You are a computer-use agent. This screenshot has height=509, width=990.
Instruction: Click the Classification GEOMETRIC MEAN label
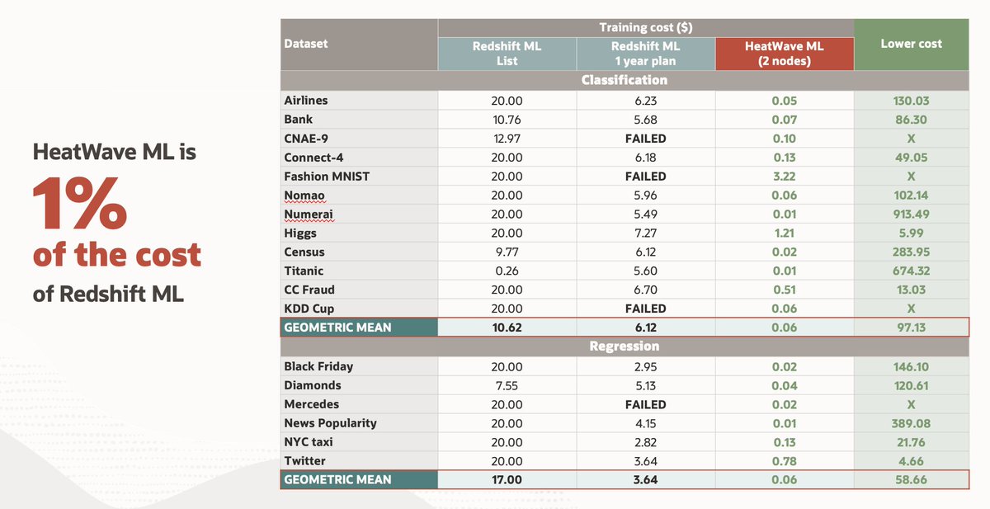point(337,328)
